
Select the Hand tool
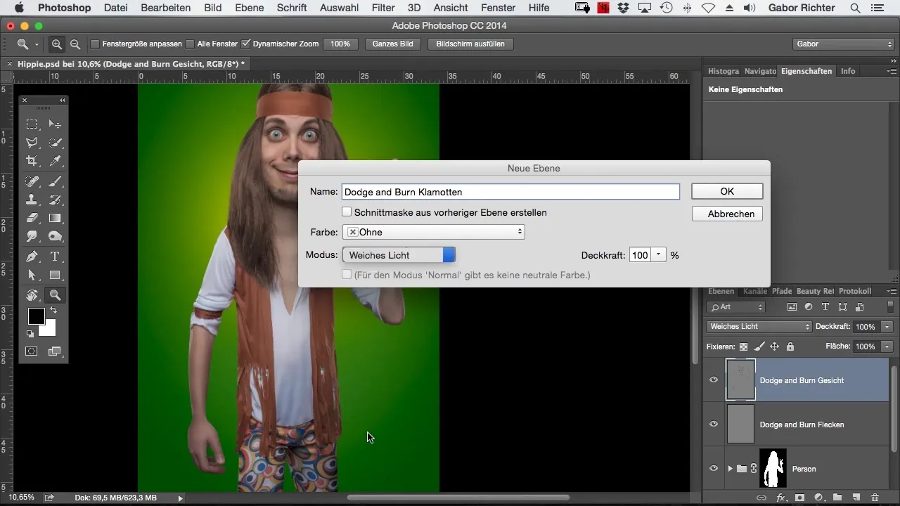[x=32, y=295]
